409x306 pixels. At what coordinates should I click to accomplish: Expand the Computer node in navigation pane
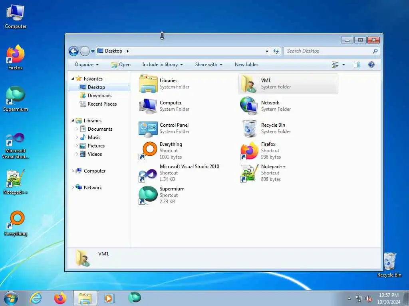(73, 171)
